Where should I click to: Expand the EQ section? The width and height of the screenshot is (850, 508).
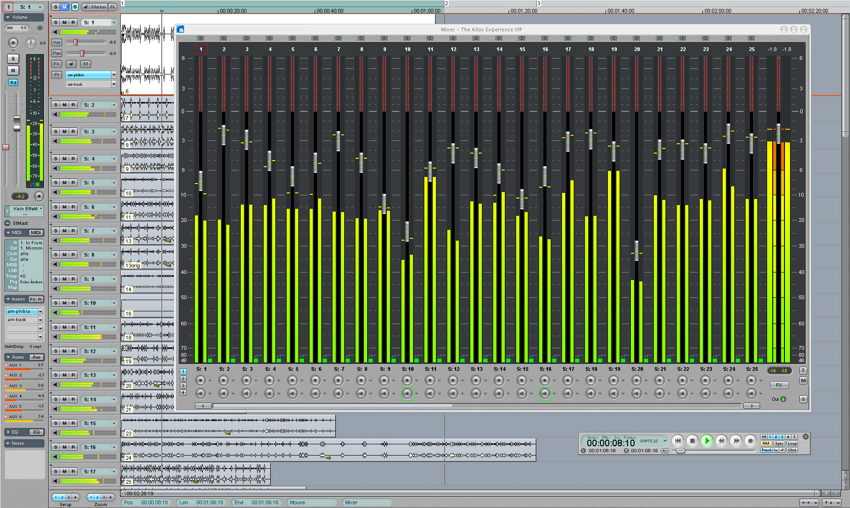click(x=8, y=432)
